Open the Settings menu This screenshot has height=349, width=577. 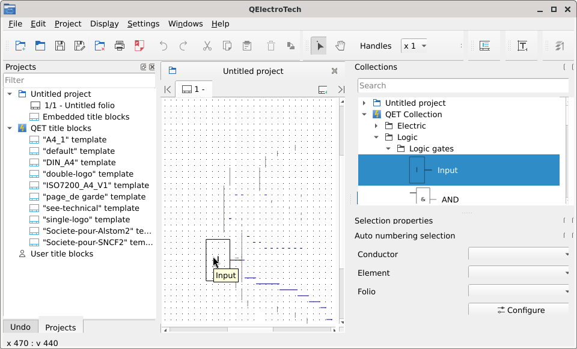143,24
